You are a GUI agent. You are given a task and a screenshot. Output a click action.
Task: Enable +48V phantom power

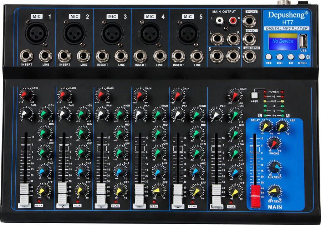[x=255, y=96]
